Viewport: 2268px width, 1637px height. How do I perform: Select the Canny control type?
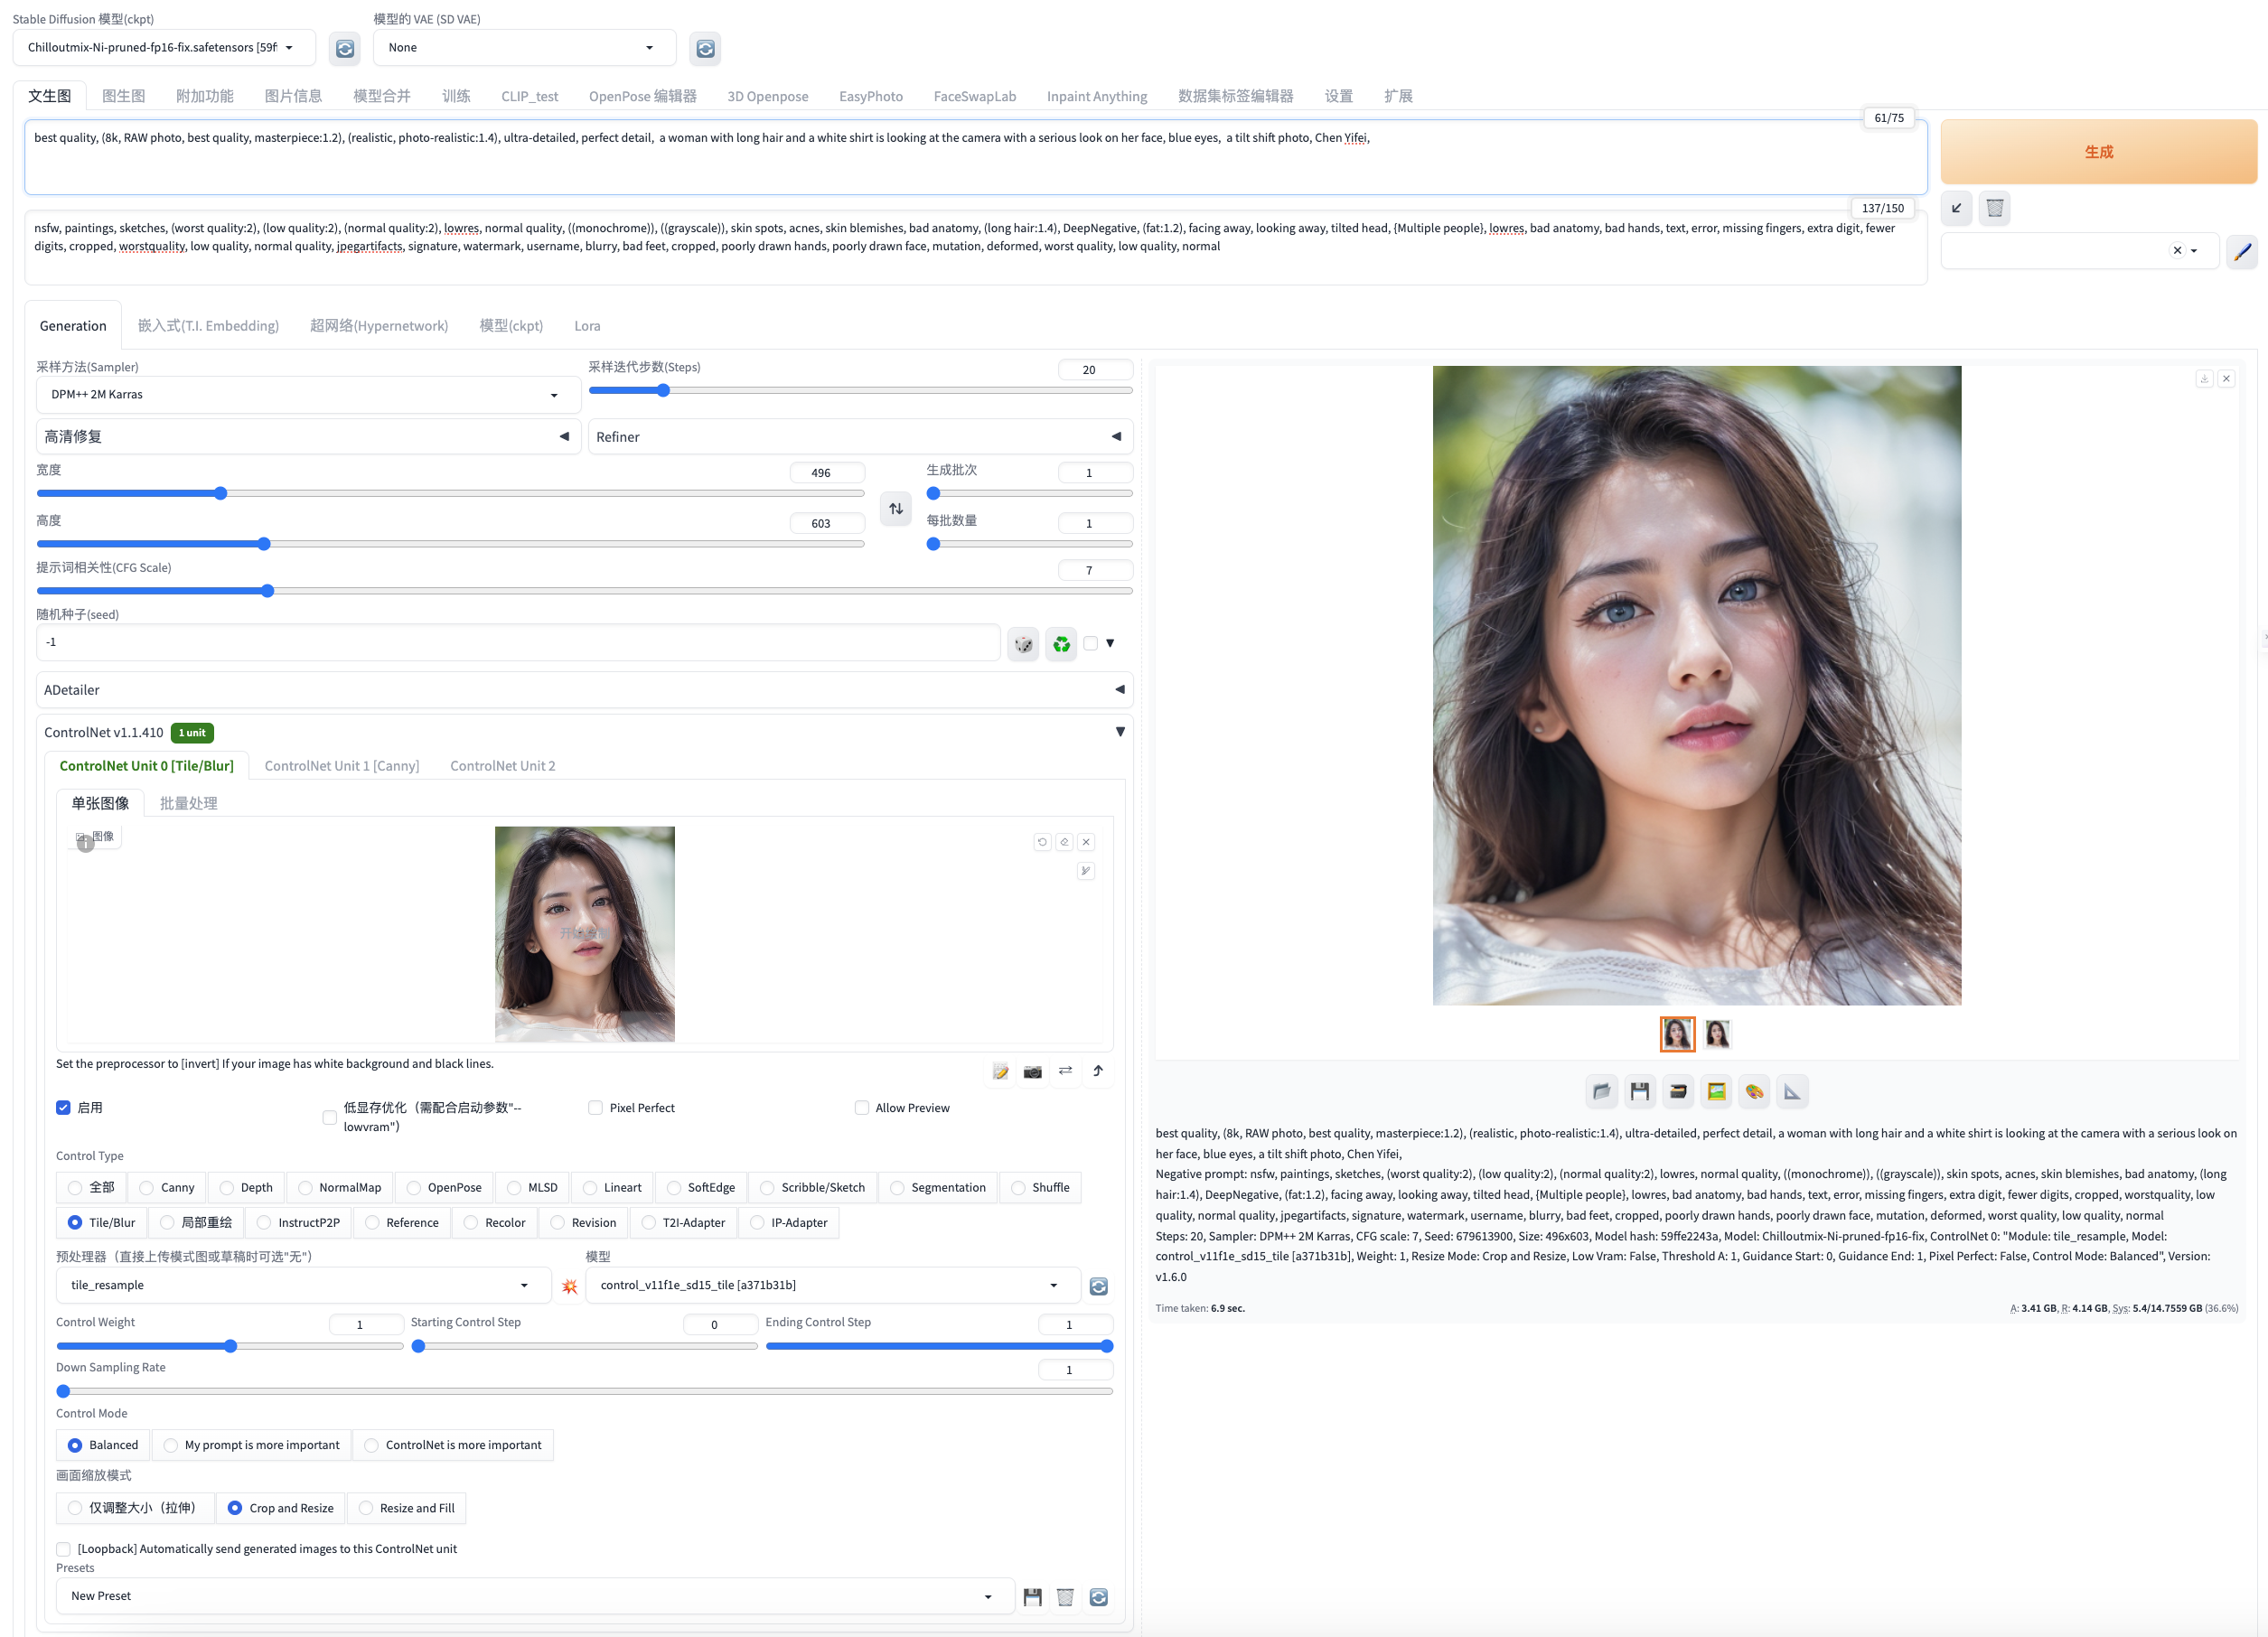click(x=166, y=1187)
